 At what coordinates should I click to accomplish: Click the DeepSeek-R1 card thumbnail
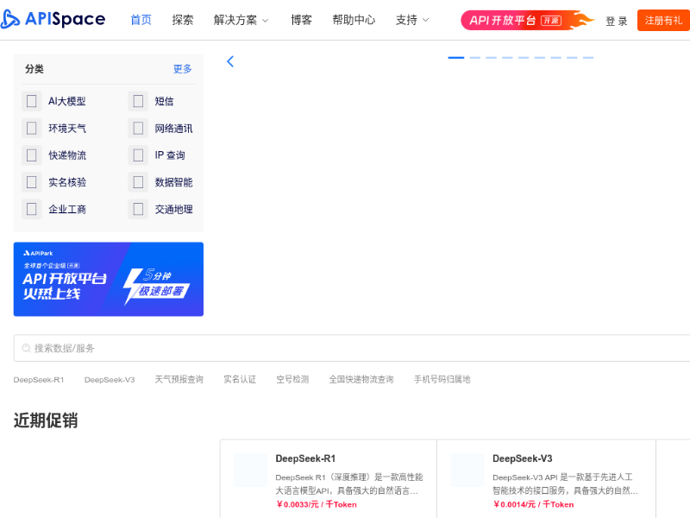click(250, 470)
